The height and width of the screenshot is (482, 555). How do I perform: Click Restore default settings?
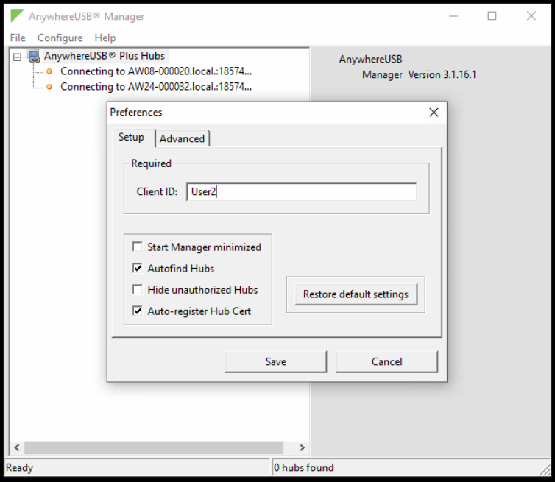point(356,294)
